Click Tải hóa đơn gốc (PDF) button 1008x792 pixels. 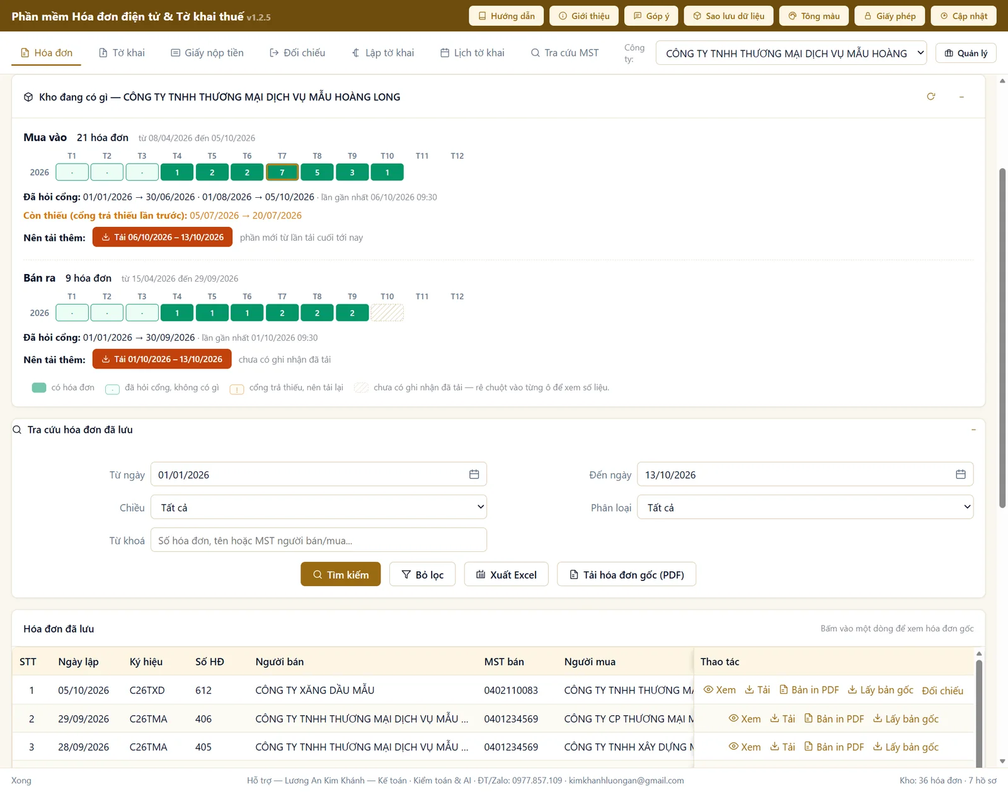tap(627, 574)
